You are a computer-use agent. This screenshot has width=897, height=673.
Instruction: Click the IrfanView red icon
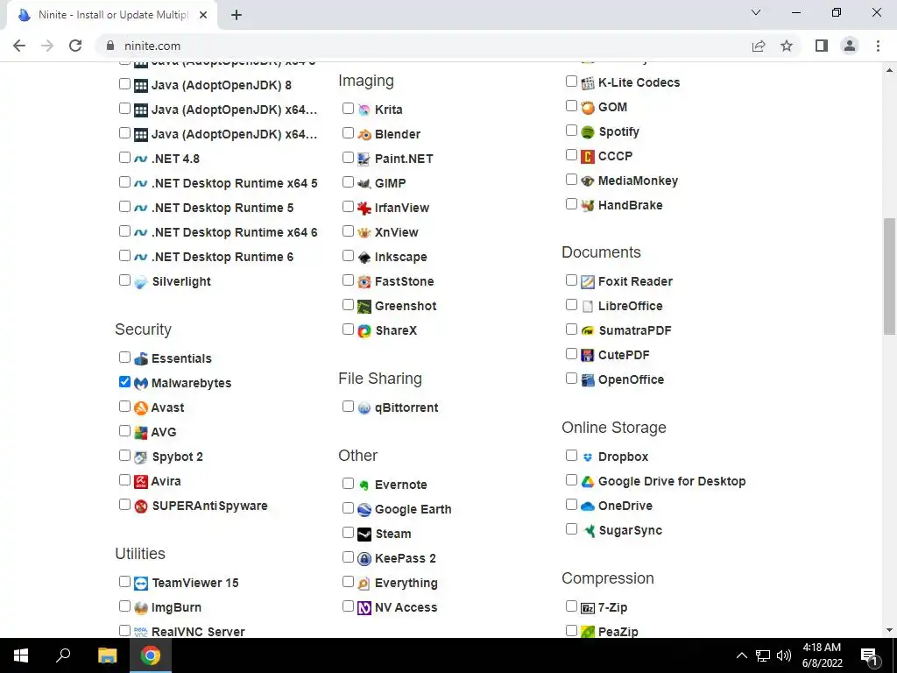(x=364, y=209)
